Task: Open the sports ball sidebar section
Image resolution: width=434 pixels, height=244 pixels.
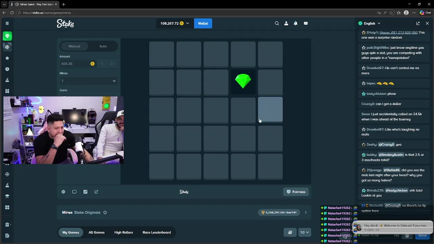Action: [x=7, y=47]
